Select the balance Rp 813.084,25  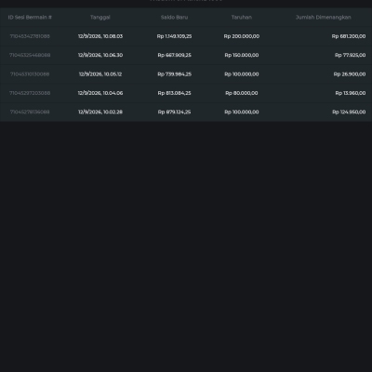174,93
